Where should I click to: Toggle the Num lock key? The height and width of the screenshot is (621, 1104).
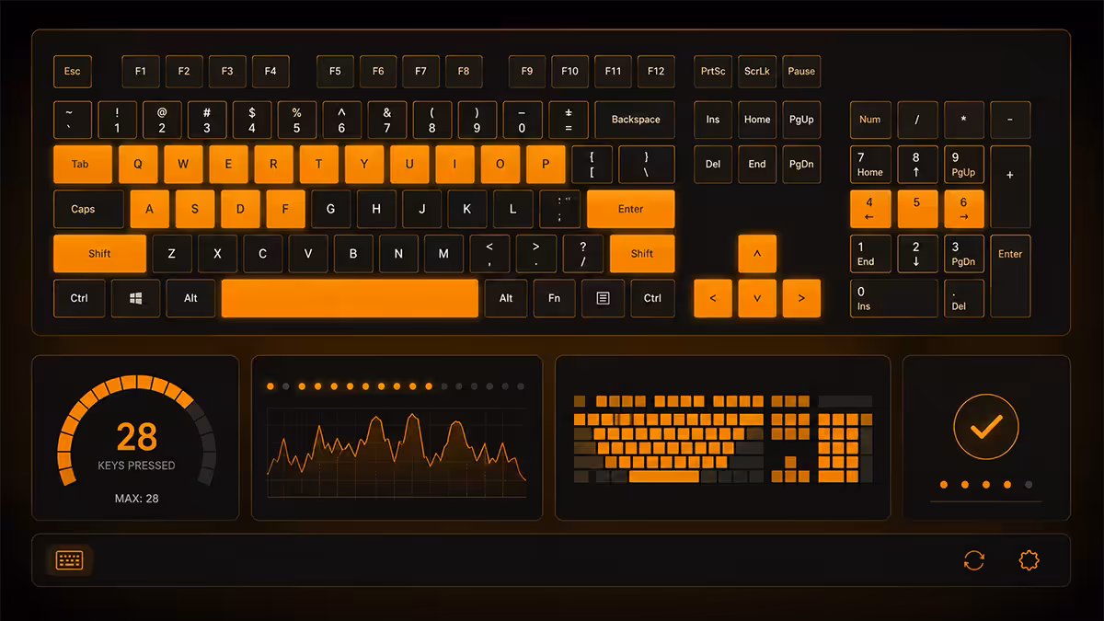(870, 120)
